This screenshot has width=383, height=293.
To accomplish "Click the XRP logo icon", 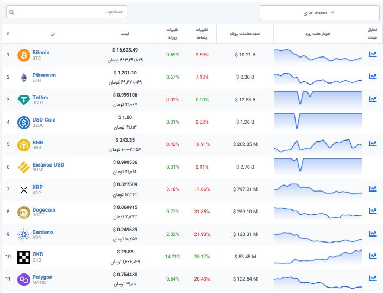I will 24,190.
